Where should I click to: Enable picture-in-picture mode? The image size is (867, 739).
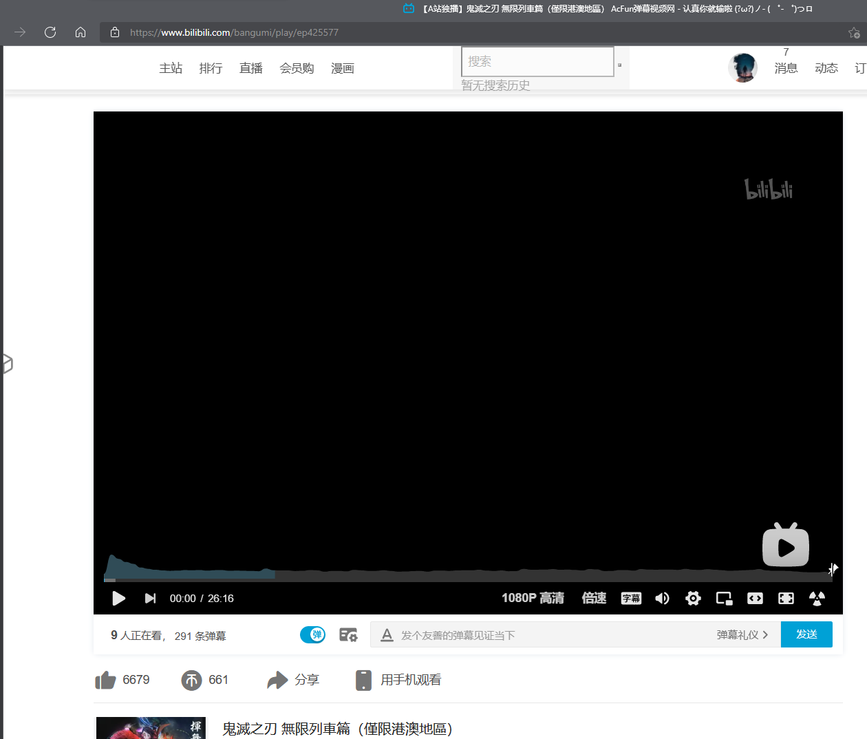[x=724, y=599]
